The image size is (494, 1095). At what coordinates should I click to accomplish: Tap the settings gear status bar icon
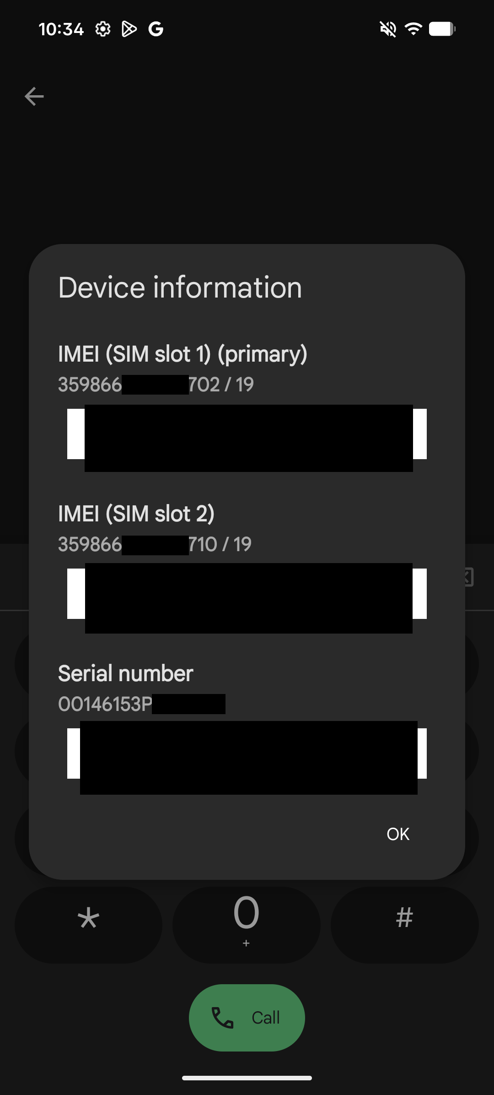point(103,29)
